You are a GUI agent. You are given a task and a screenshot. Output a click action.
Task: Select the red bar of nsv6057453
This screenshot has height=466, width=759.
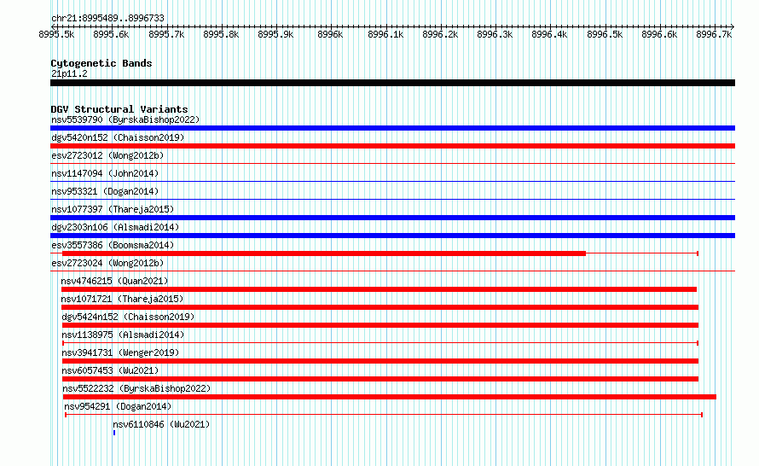[x=380, y=379]
